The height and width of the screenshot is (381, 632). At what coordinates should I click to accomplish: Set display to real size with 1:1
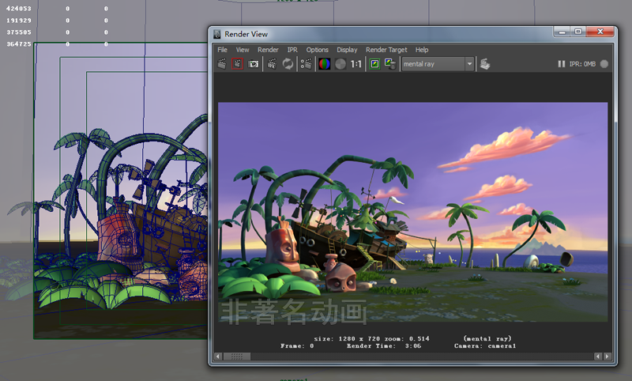[356, 64]
